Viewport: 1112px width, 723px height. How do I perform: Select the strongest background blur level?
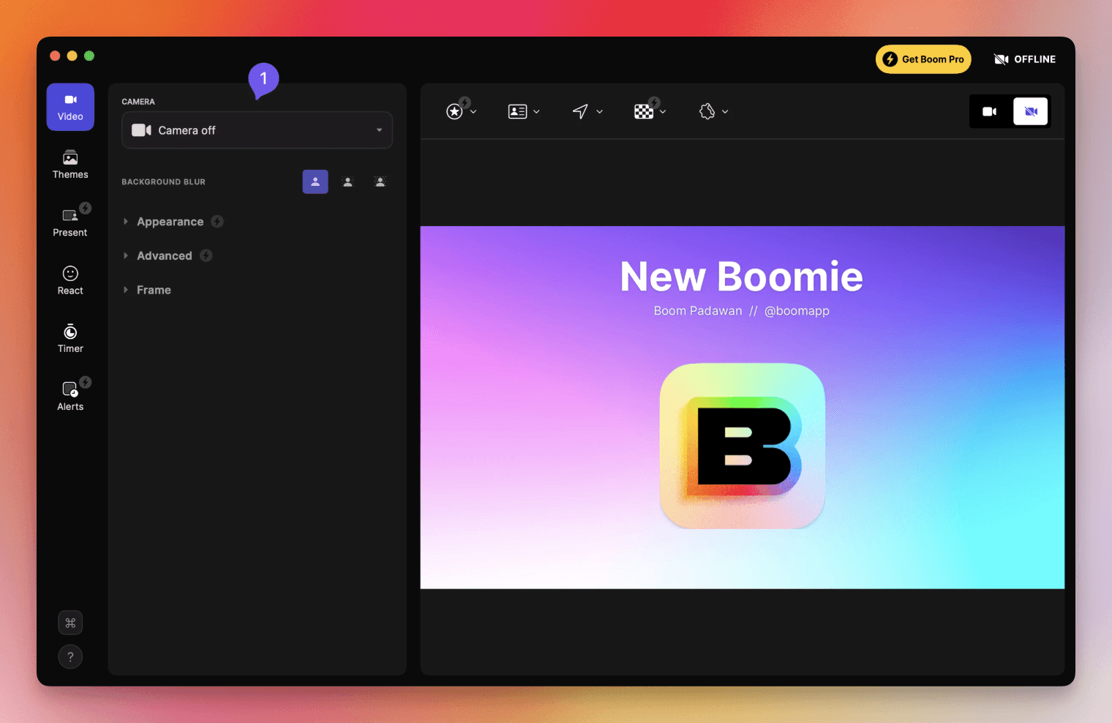point(380,181)
